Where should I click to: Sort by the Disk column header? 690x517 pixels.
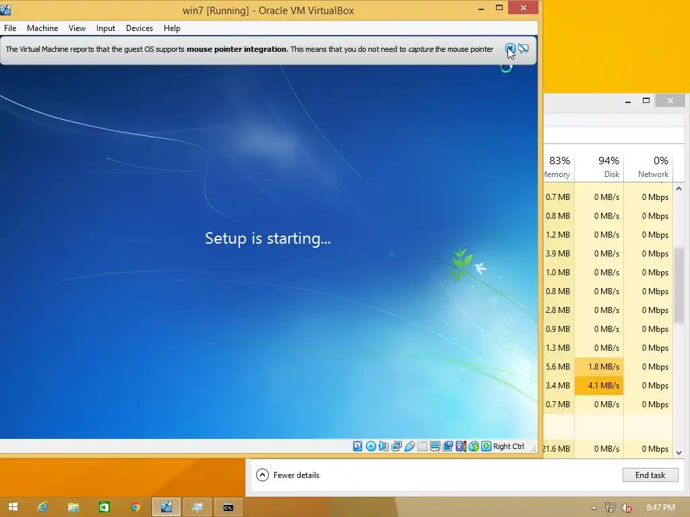tap(599, 167)
